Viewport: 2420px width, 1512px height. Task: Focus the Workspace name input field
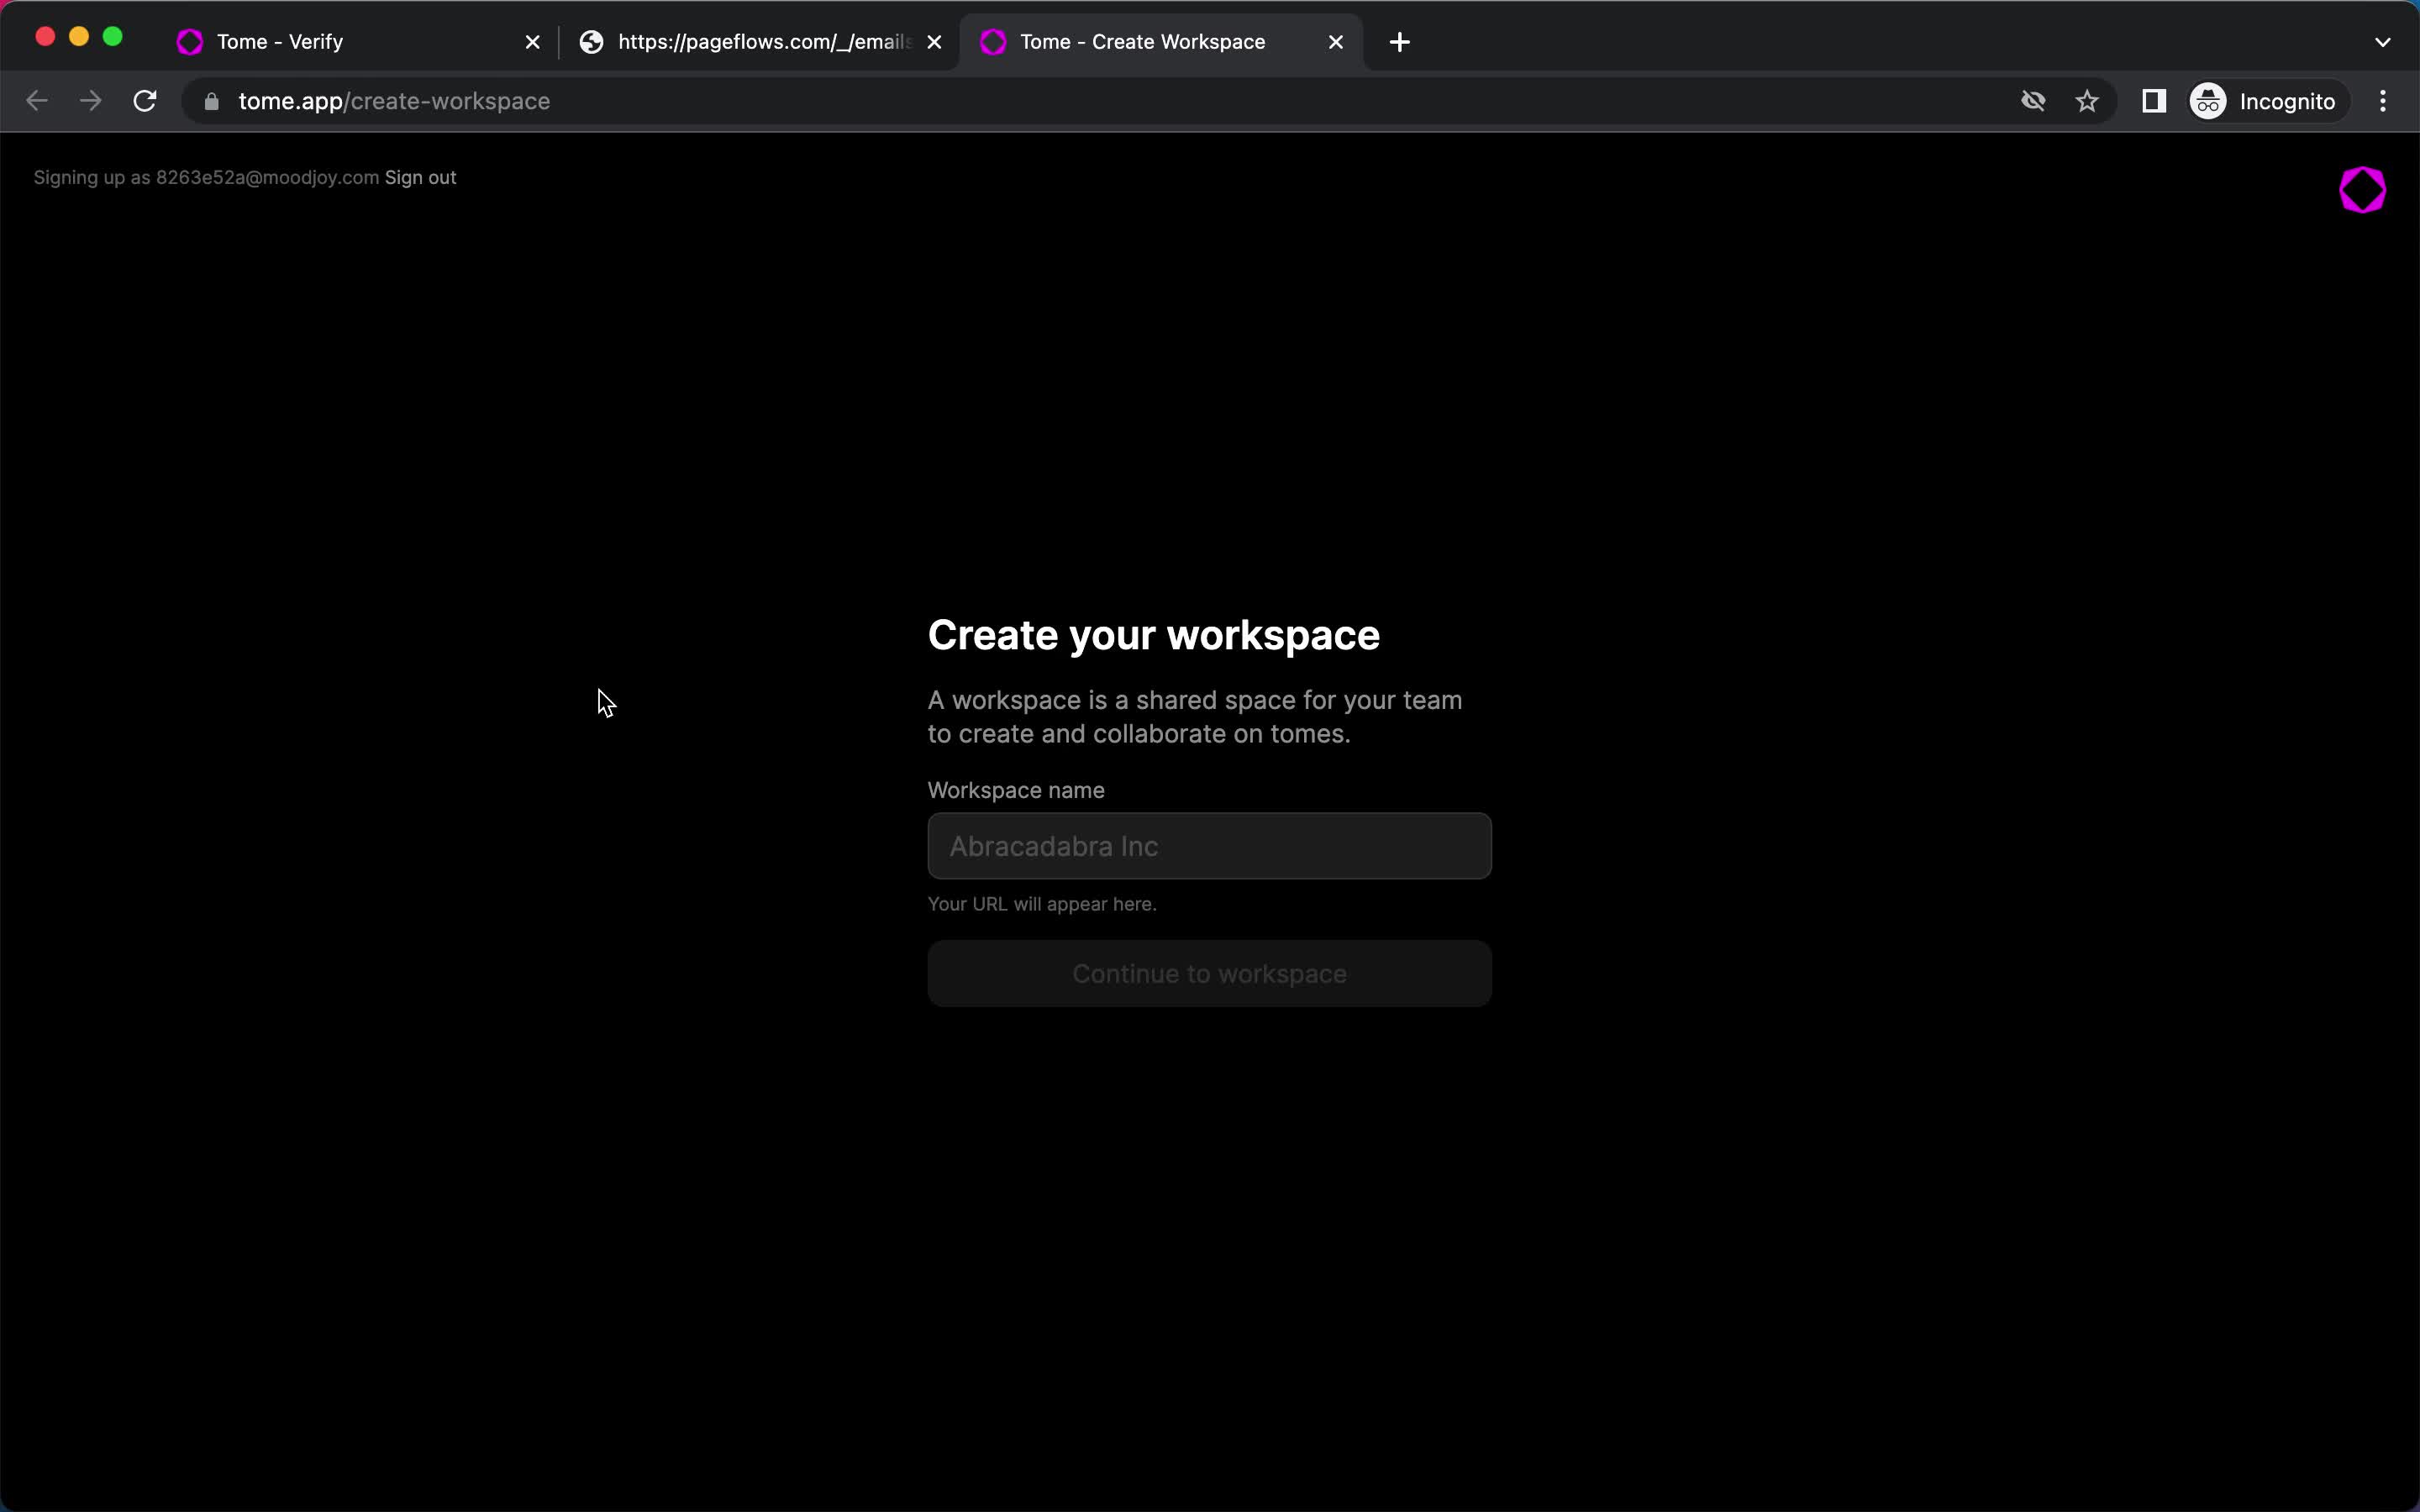1209,846
